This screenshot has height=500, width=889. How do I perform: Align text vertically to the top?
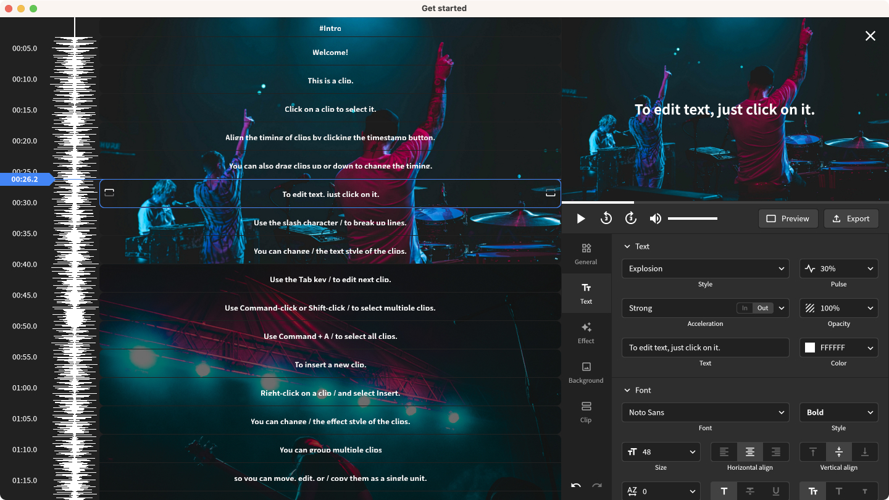point(813,452)
